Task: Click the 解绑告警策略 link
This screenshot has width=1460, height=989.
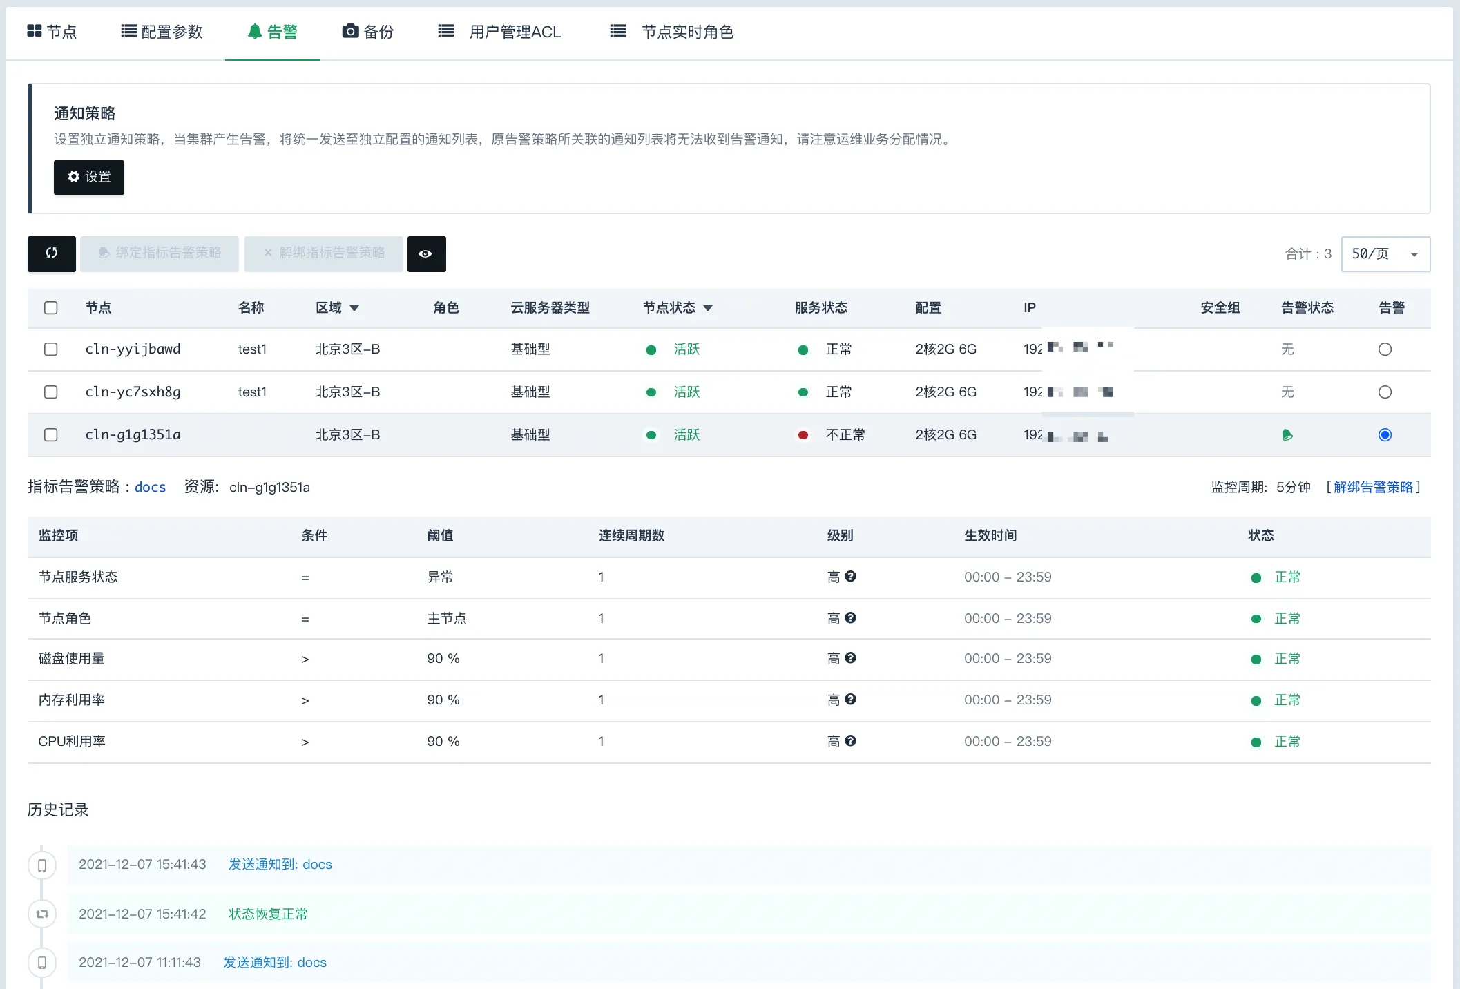Action: coord(1373,487)
